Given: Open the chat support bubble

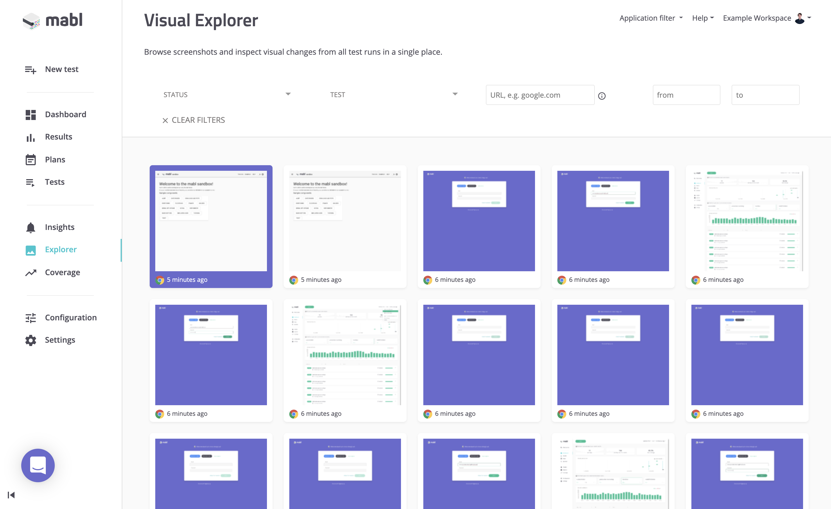Looking at the screenshot, I should pyautogui.click(x=38, y=465).
